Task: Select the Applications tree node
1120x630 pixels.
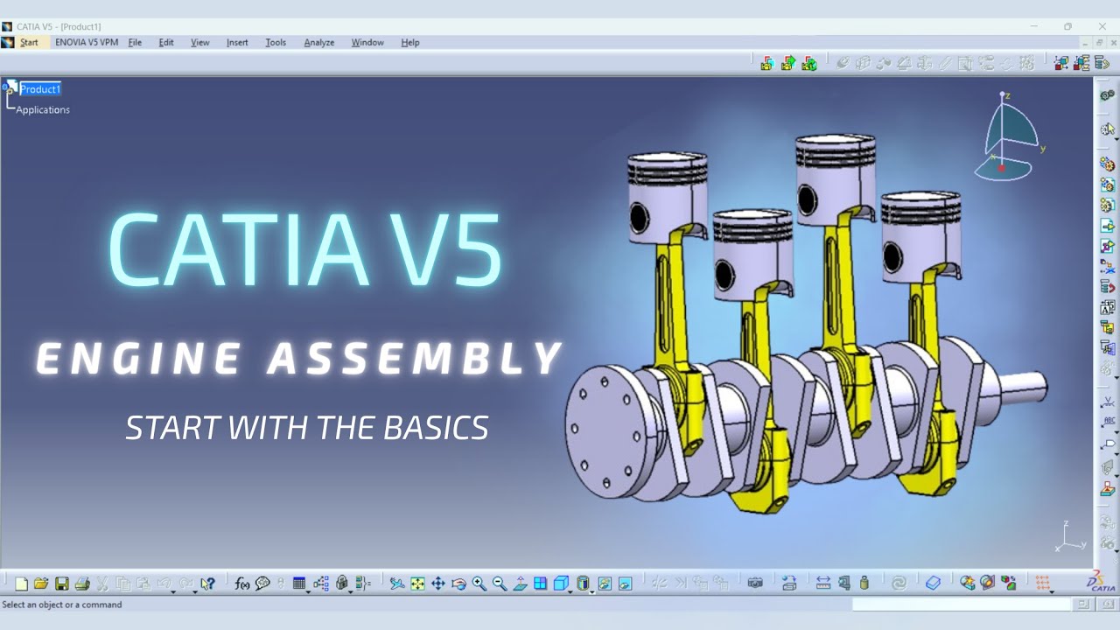Action: 43,109
